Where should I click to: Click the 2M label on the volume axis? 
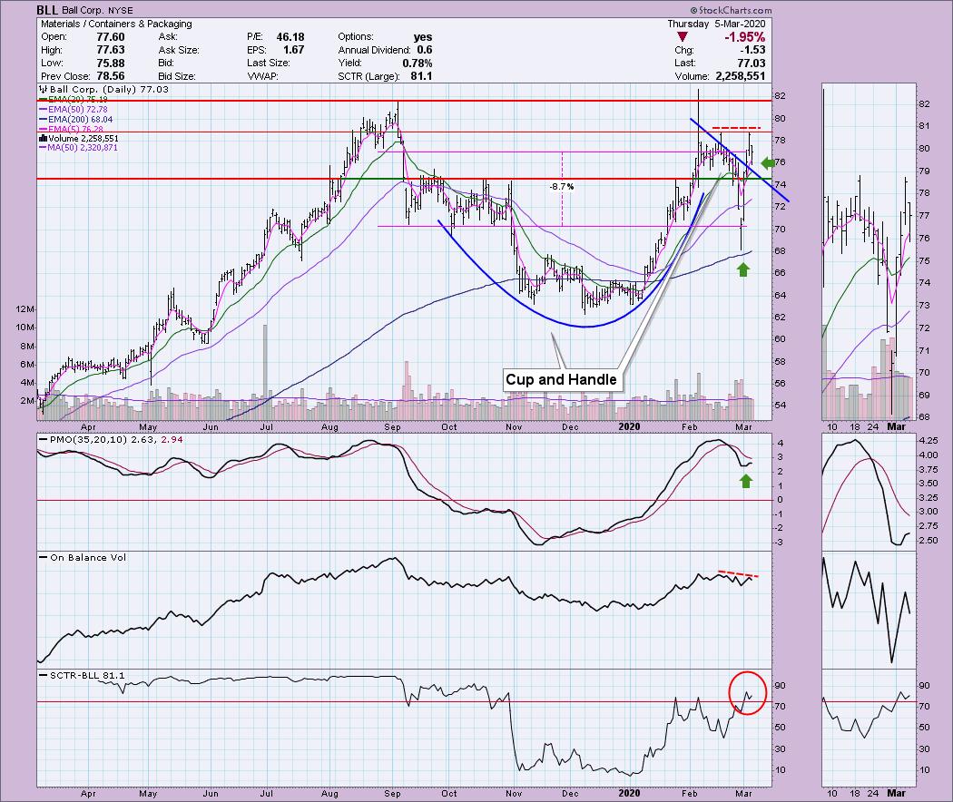pos(27,400)
